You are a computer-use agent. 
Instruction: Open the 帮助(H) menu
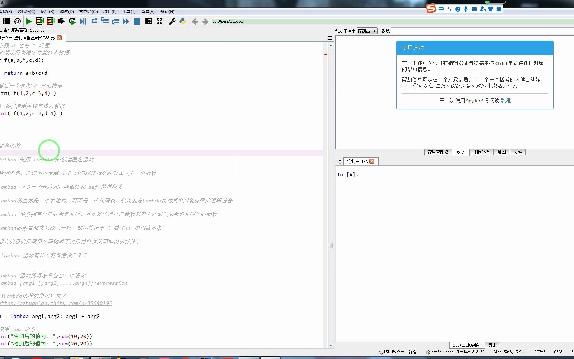(167, 11)
